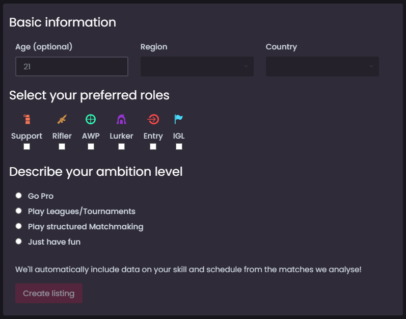Image resolution: width=406 pixels, height=319 pixels.
Task: Click the blue IGL flag icon
Action: 179,119
